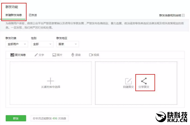This screenshot has height=125, width=190.
Task: Expand the 性别 全部 dropdown
Action: pos(42,44)
